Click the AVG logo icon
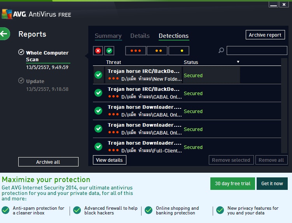 (7, 14)
